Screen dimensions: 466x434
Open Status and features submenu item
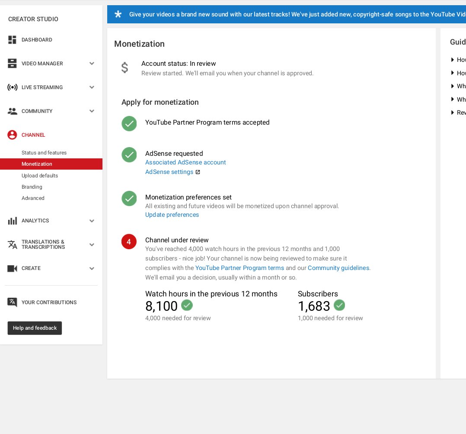(x=44, y=153)
